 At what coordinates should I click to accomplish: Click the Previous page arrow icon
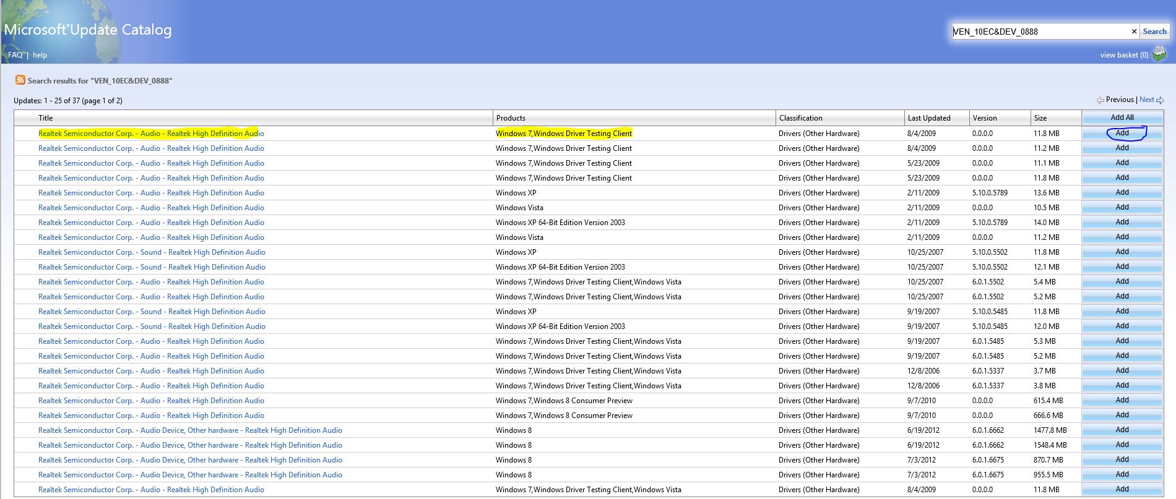coord(1100,100)
